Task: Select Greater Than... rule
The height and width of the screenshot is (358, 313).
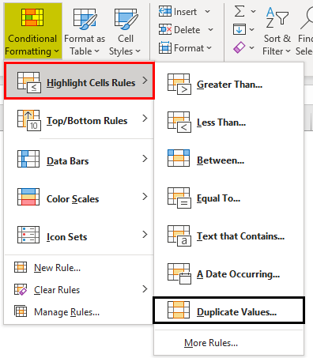Action: (228, 85)
